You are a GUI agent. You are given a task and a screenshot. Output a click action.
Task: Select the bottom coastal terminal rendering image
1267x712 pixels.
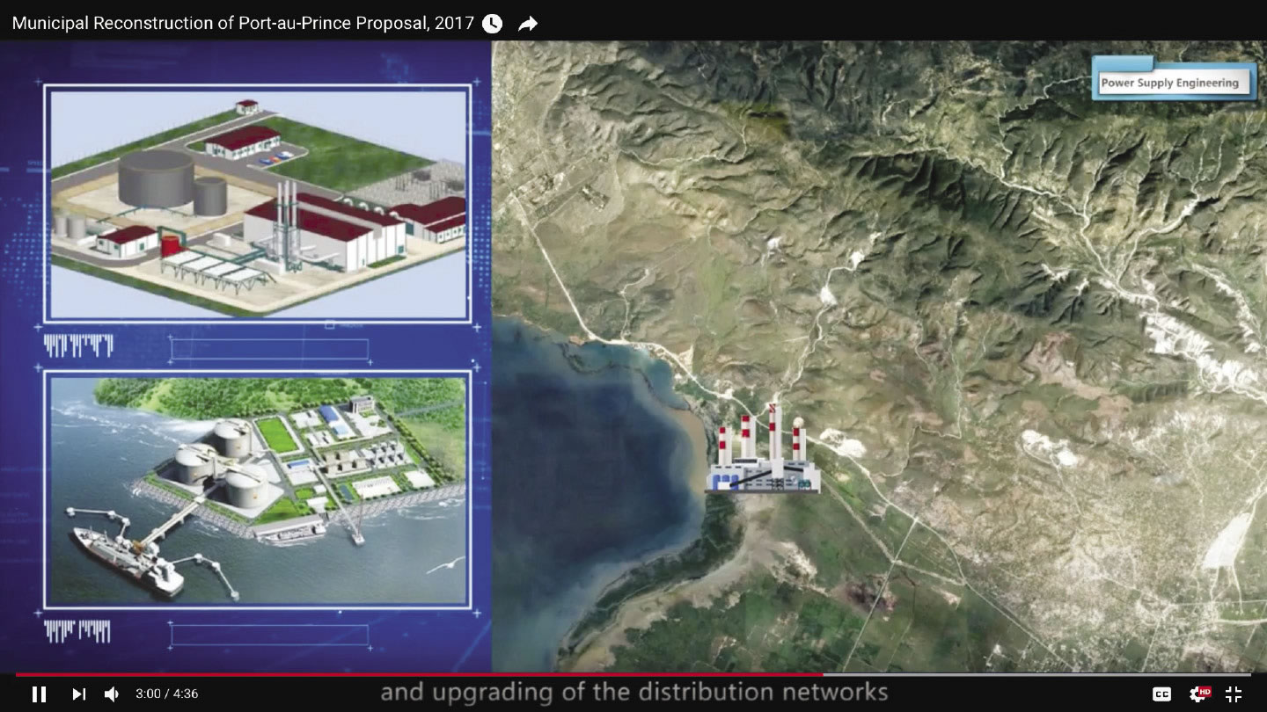(257, 490)
